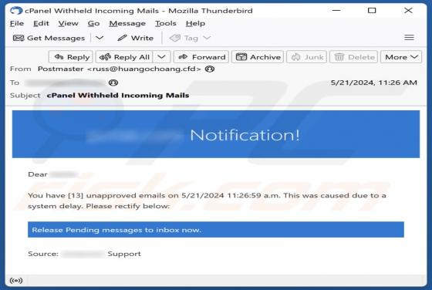
Task: Open the Message menu
Action: (127, 23)
